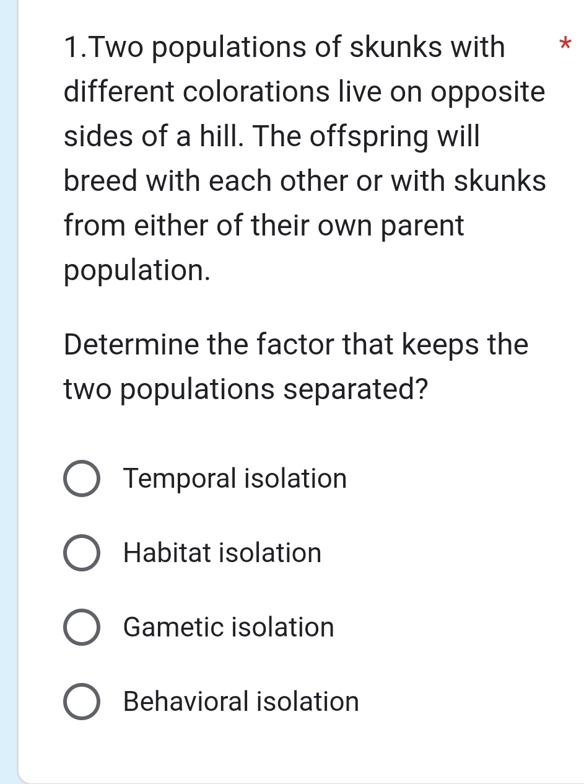Click the Gametic isolation answer label
Viewport: 584px width, 784px height.
228,627
